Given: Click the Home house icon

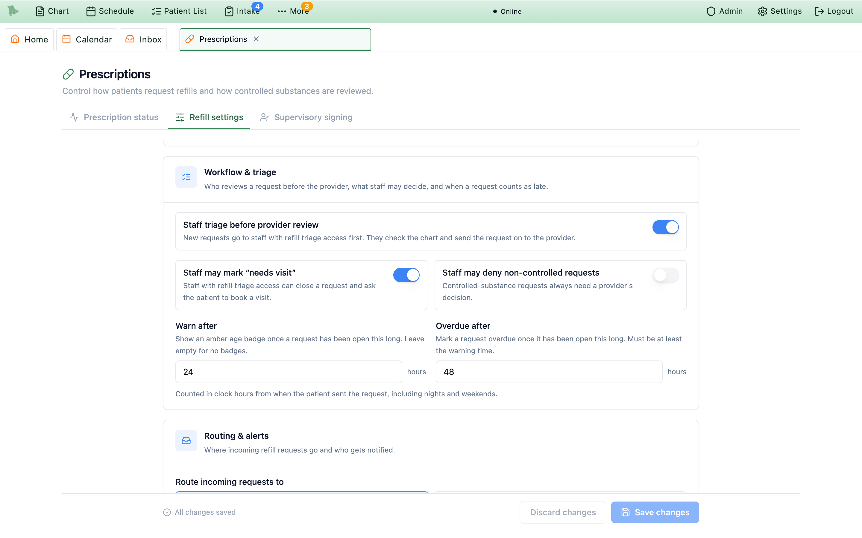Looking at the screenshot, I should click(15, 39).
